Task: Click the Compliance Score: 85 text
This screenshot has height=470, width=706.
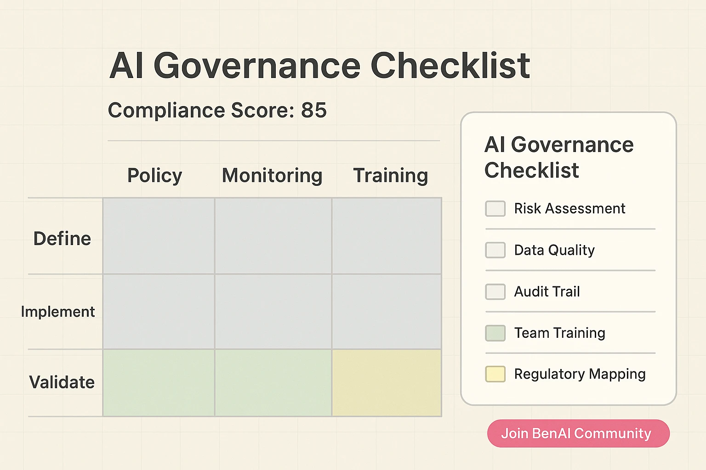Action: [x=217, y=110]
